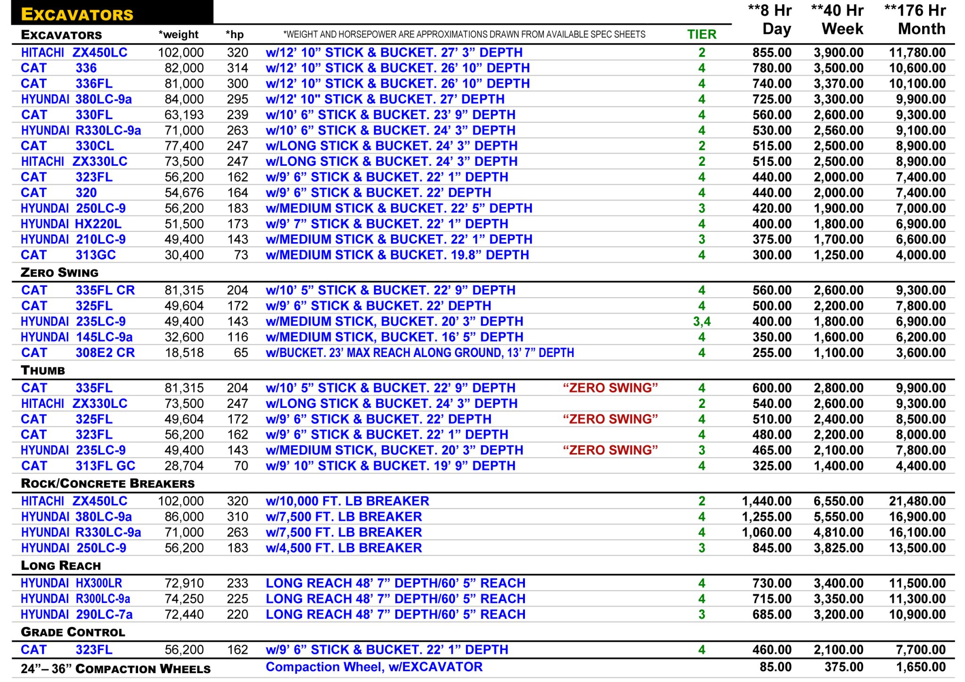Select the TIER column heading

coord(701,34)
